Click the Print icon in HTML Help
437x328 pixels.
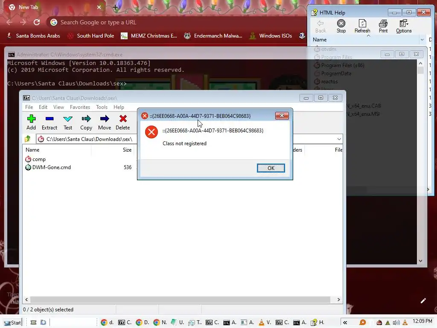pyautogui.click(x=383, y=23)
